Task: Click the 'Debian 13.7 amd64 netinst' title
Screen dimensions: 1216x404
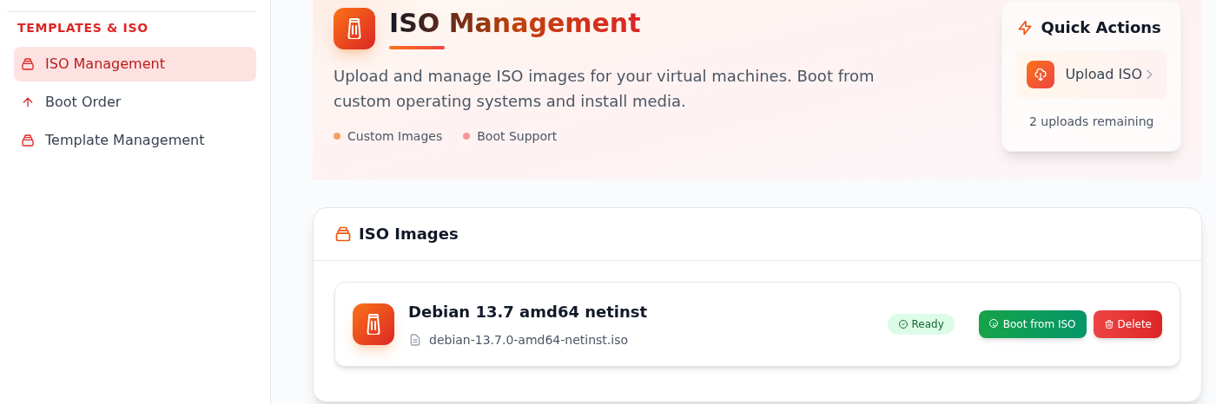Action: [527, 312]
